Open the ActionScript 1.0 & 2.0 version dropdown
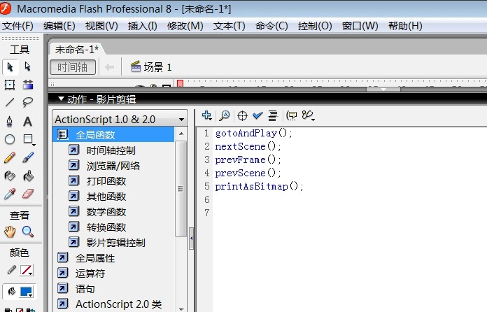The width and height of the screenshot is (487, 312). (x=120, y=119)
